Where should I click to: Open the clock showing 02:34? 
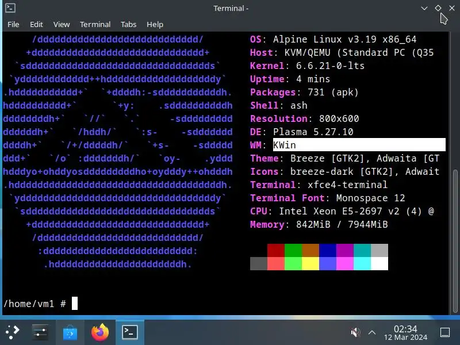tap(405, 329)
